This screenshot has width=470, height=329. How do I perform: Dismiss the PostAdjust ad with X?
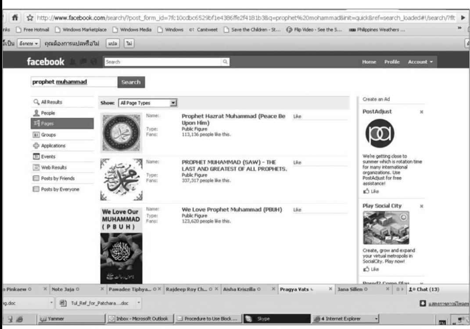click(x=422, y=112)
